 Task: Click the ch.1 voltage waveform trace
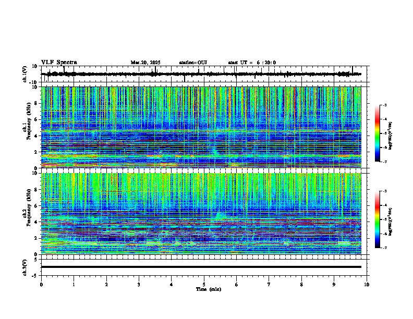201,74
